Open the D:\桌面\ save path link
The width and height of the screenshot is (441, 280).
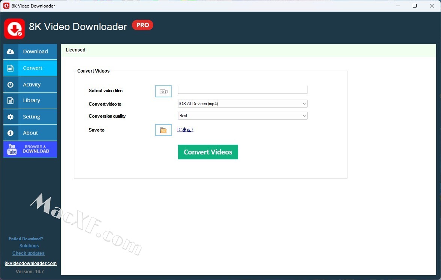(185, 130)
